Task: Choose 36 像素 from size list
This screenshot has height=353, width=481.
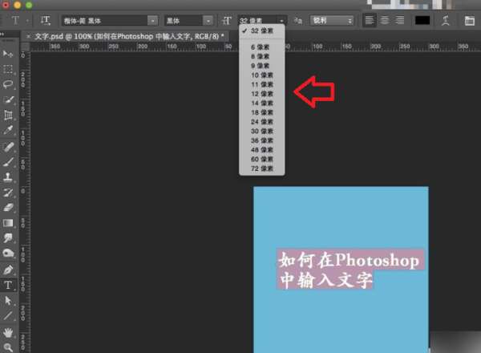Action: [262, 140]
